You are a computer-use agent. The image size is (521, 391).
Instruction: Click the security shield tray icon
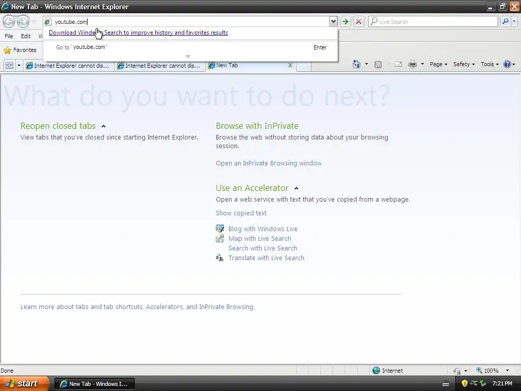pyautogui.click(x=465, y=383)
